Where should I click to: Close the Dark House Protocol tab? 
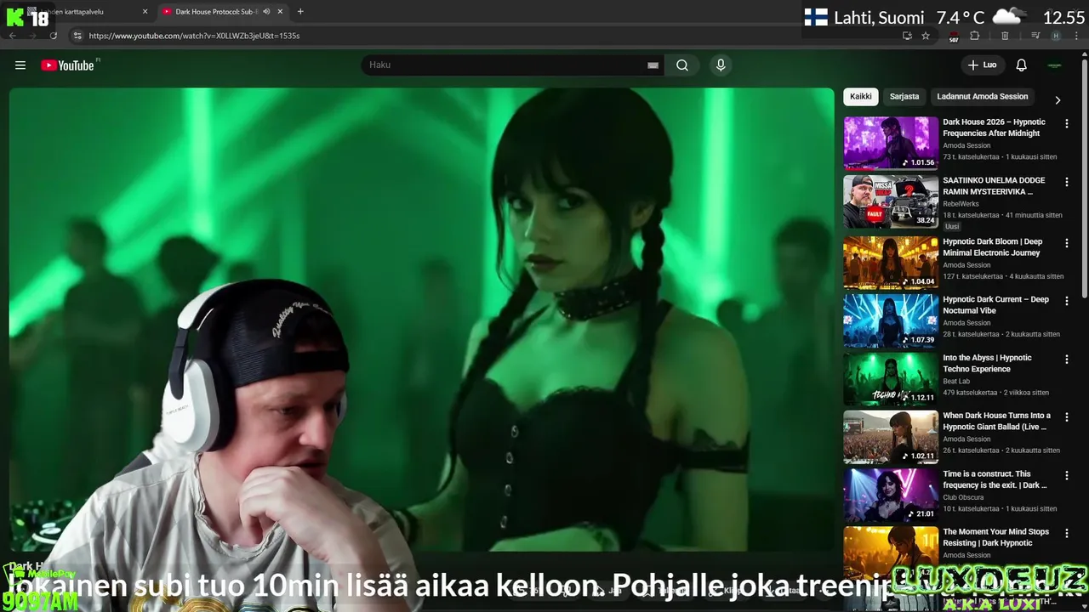pyautogui.click(x=280, y=12)
